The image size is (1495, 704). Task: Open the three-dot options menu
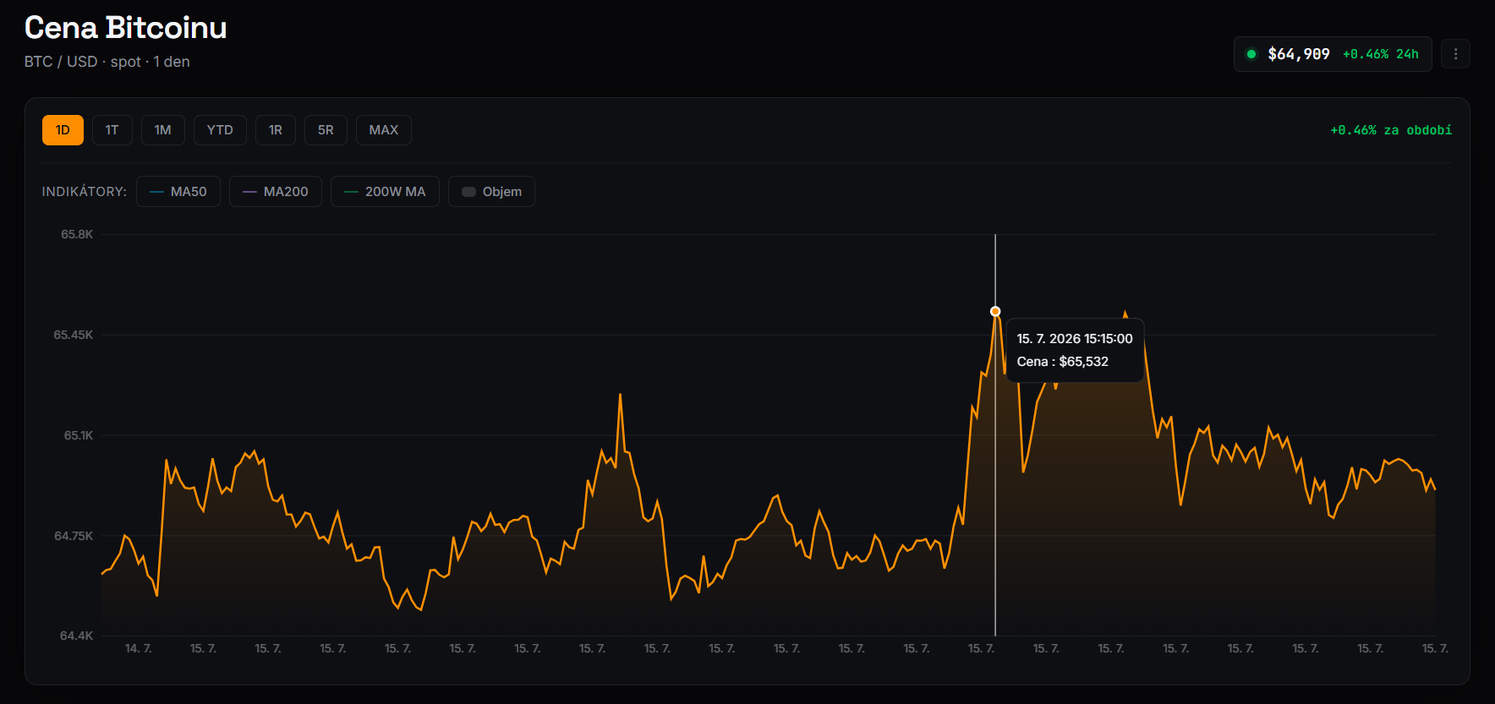click(1455, 54)
